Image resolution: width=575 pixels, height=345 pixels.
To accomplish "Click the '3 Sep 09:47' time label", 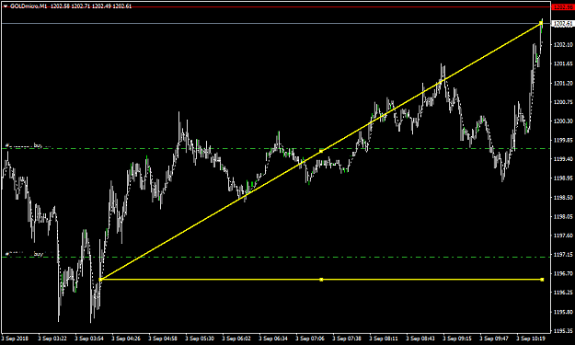I will pyautogui.click(x=494, y=339).
